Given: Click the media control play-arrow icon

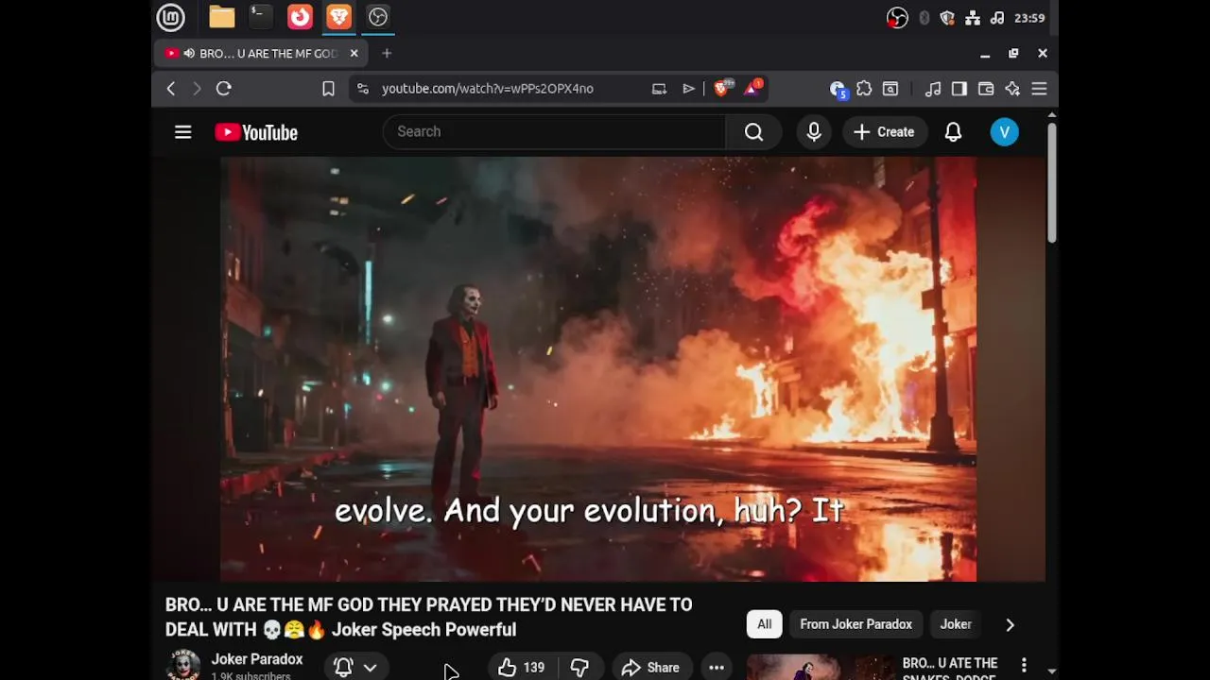Looking at the screenshot, I should click(688, 89).
